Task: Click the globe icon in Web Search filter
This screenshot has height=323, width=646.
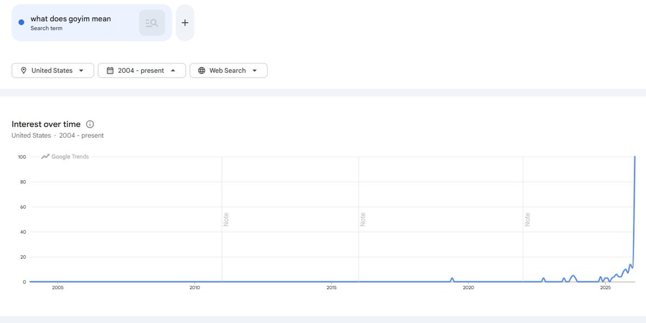Action: point(201,71)
